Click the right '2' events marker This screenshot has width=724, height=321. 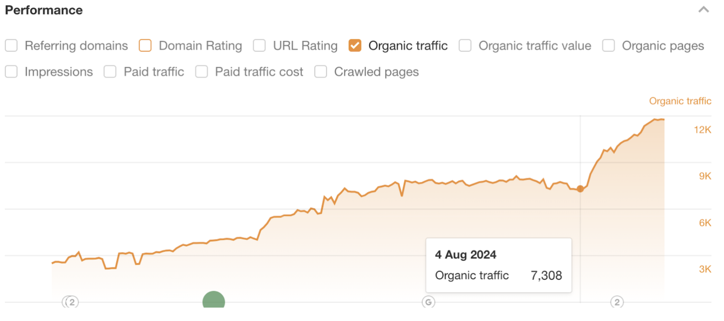coord(617,302)
